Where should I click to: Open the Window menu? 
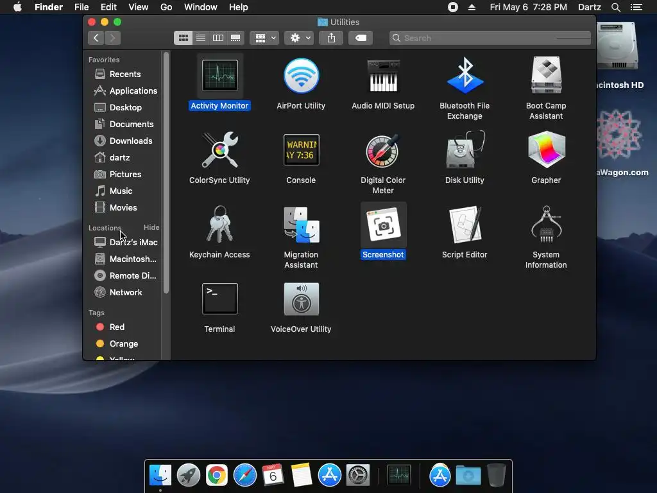tap(201, 7)
